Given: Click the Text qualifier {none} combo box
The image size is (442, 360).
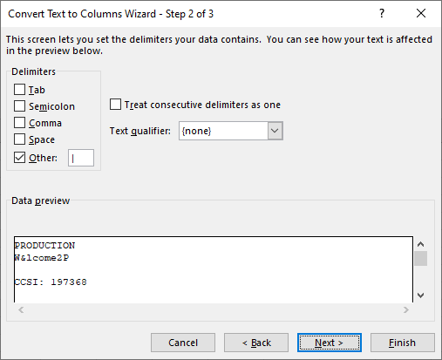Looking at the screenshot, I should pyautogui.click(x=231, y=131).
